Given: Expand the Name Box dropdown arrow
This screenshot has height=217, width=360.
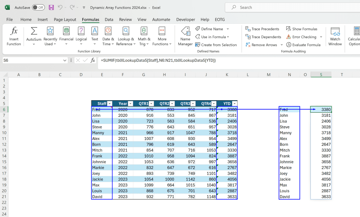Looking at the screenshot, I should point(65,60).
